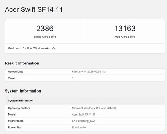This screenshot has height=134, width=167.
Task: Select the SX1 Bluetang_SX1 motherboard value
Action: [x=83, y=121]
